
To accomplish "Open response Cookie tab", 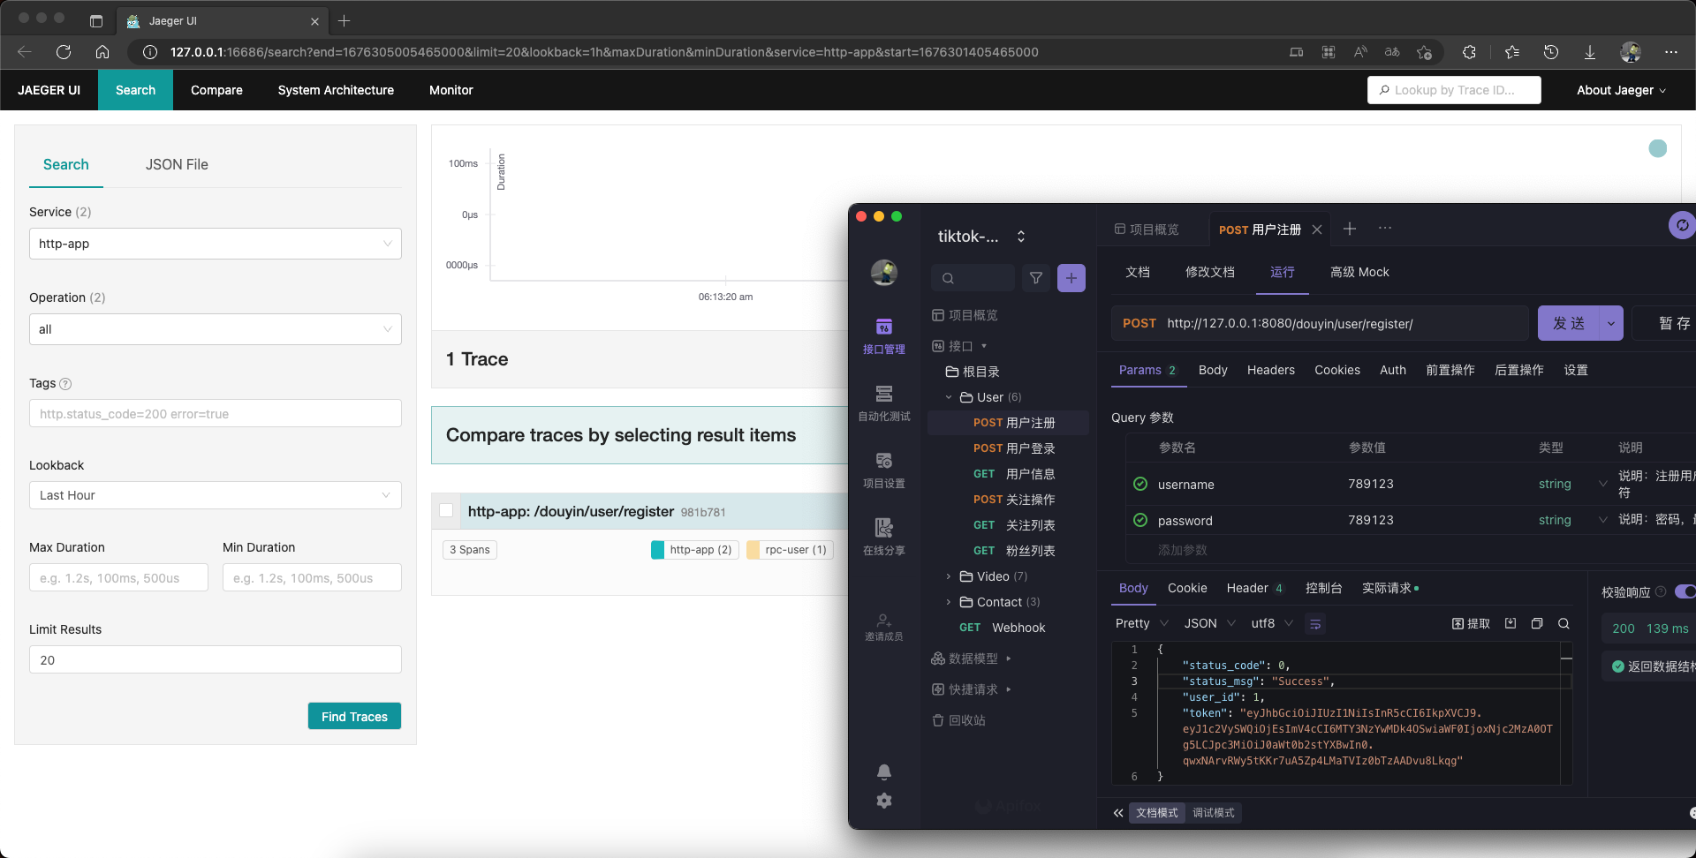I will [1187, 588].
